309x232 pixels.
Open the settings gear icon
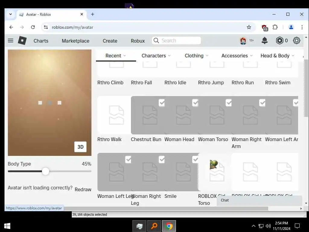tap(296, 41)
